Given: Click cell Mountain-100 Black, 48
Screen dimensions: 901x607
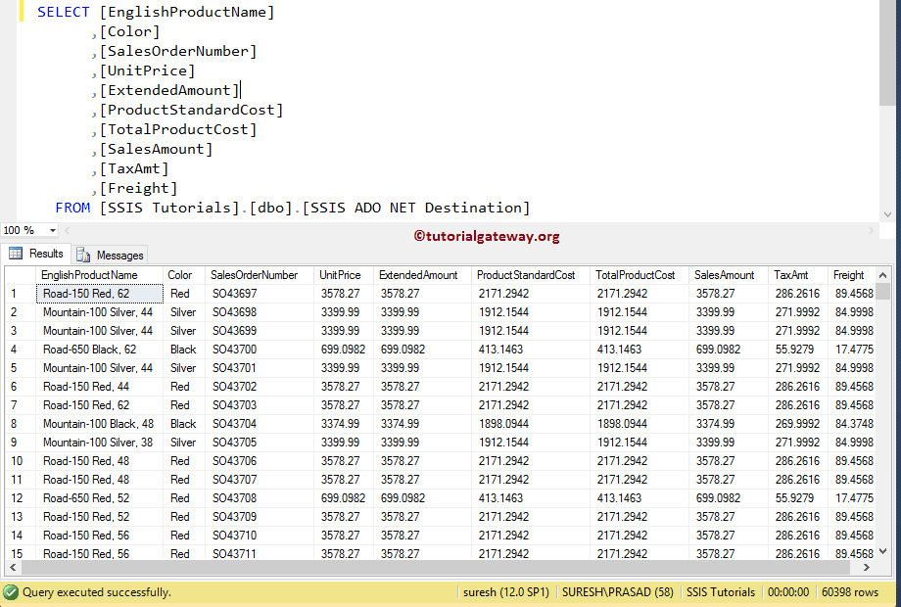Looking at the screenshot, I should pos(98,424).
